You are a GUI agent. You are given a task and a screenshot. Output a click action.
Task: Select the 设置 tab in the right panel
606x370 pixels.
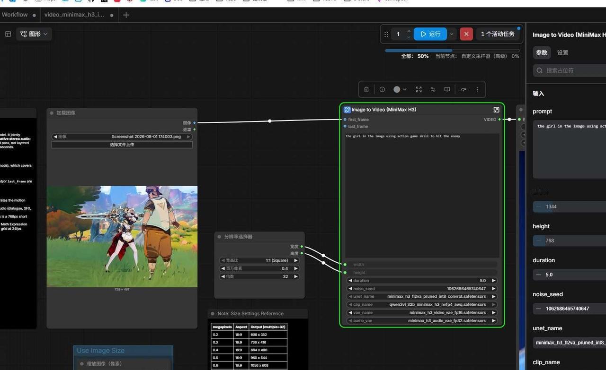(x=562, y=52)
